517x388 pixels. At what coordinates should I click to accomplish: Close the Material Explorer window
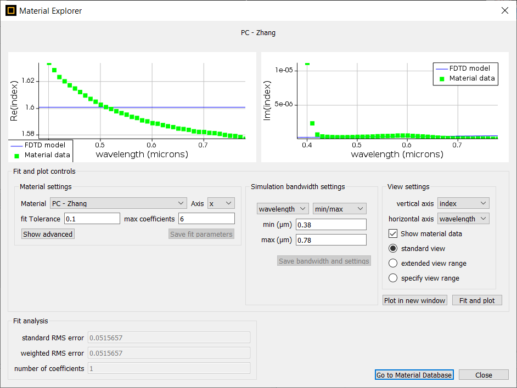pyautogui.click(x=505, y=10)
